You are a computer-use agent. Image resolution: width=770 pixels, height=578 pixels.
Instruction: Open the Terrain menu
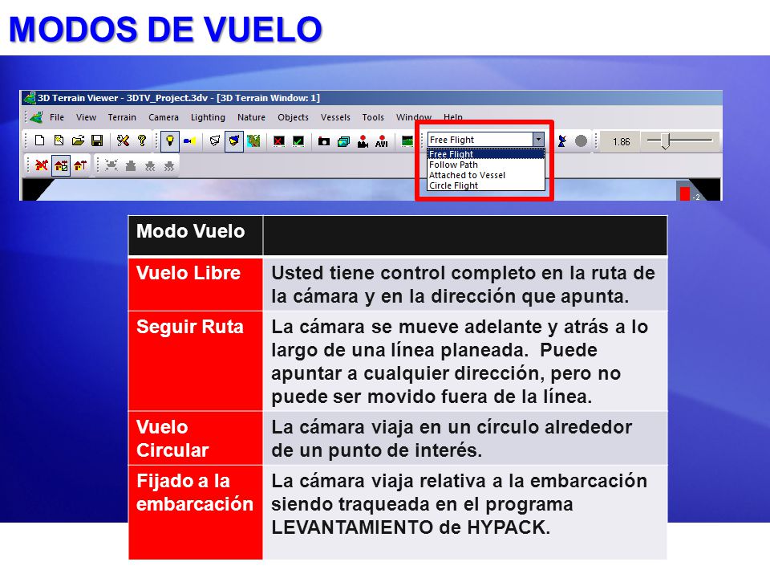point(122,117)
